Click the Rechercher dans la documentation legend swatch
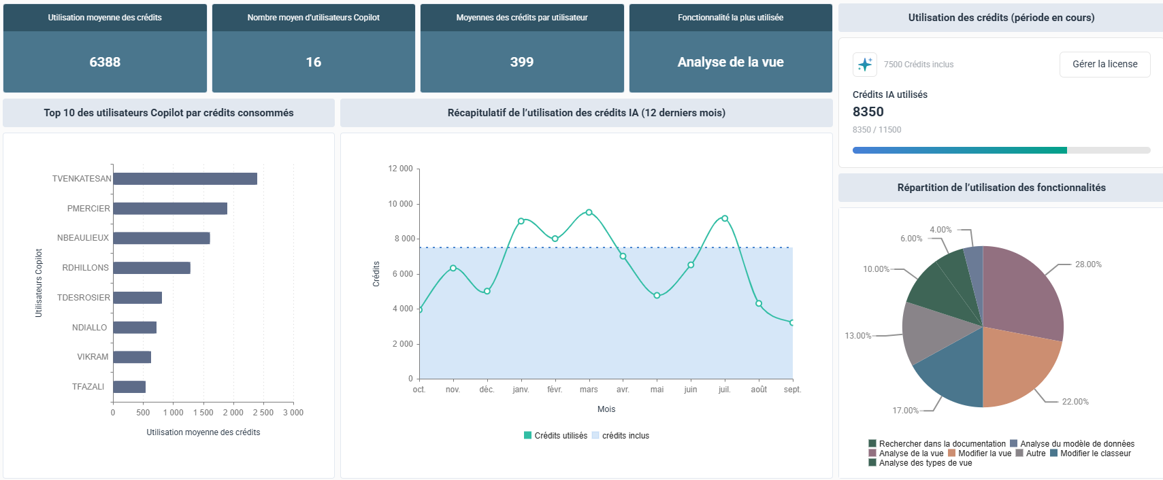Image resolution: width=1163 pixels, height=480 pixels. (x=872, y=444)
